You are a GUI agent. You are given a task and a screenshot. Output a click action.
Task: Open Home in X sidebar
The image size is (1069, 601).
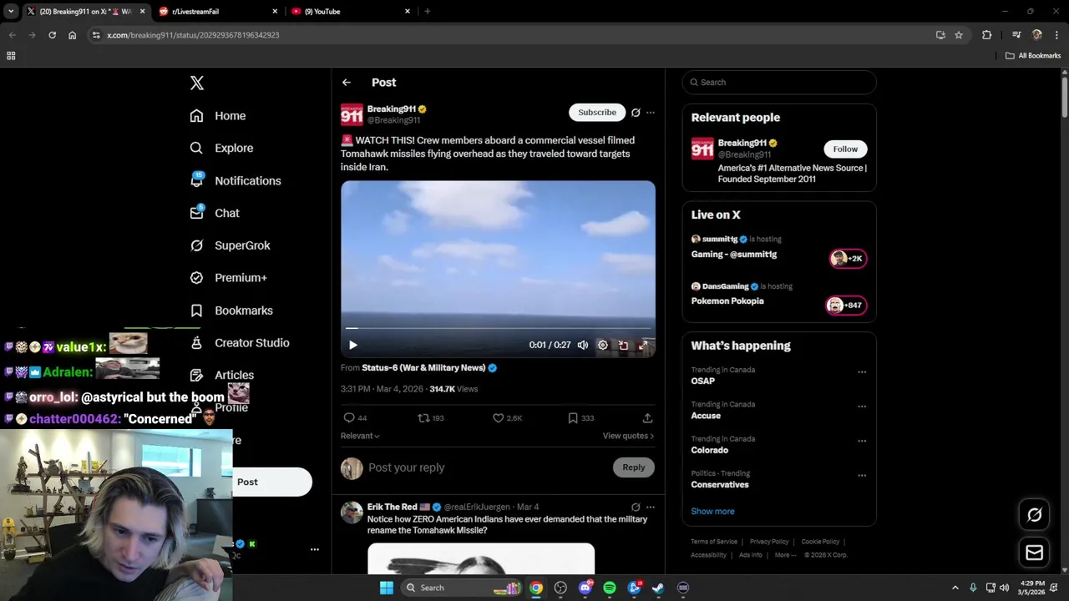[218, 116]
